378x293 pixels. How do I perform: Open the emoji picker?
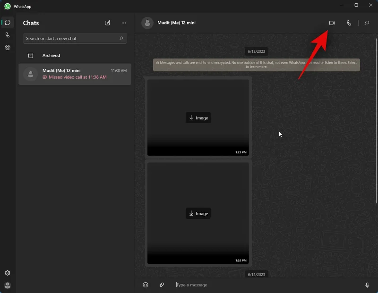click(x=146, y=285)
